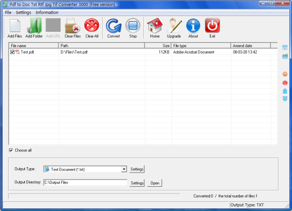Screen dimensions: 292x211
Task: Click the red Clear All icon
Action: point(91,25)
